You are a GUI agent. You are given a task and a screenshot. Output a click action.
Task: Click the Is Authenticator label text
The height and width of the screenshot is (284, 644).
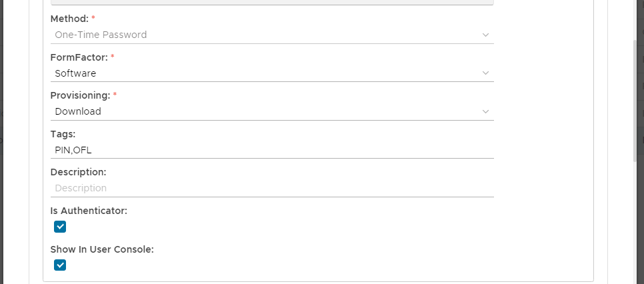(x=89, y=211)
